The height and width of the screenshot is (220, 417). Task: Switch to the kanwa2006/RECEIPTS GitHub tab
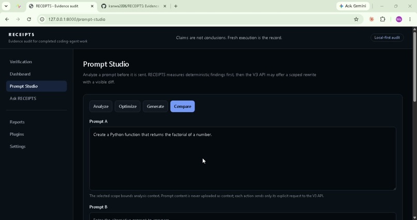coord(134,6)
